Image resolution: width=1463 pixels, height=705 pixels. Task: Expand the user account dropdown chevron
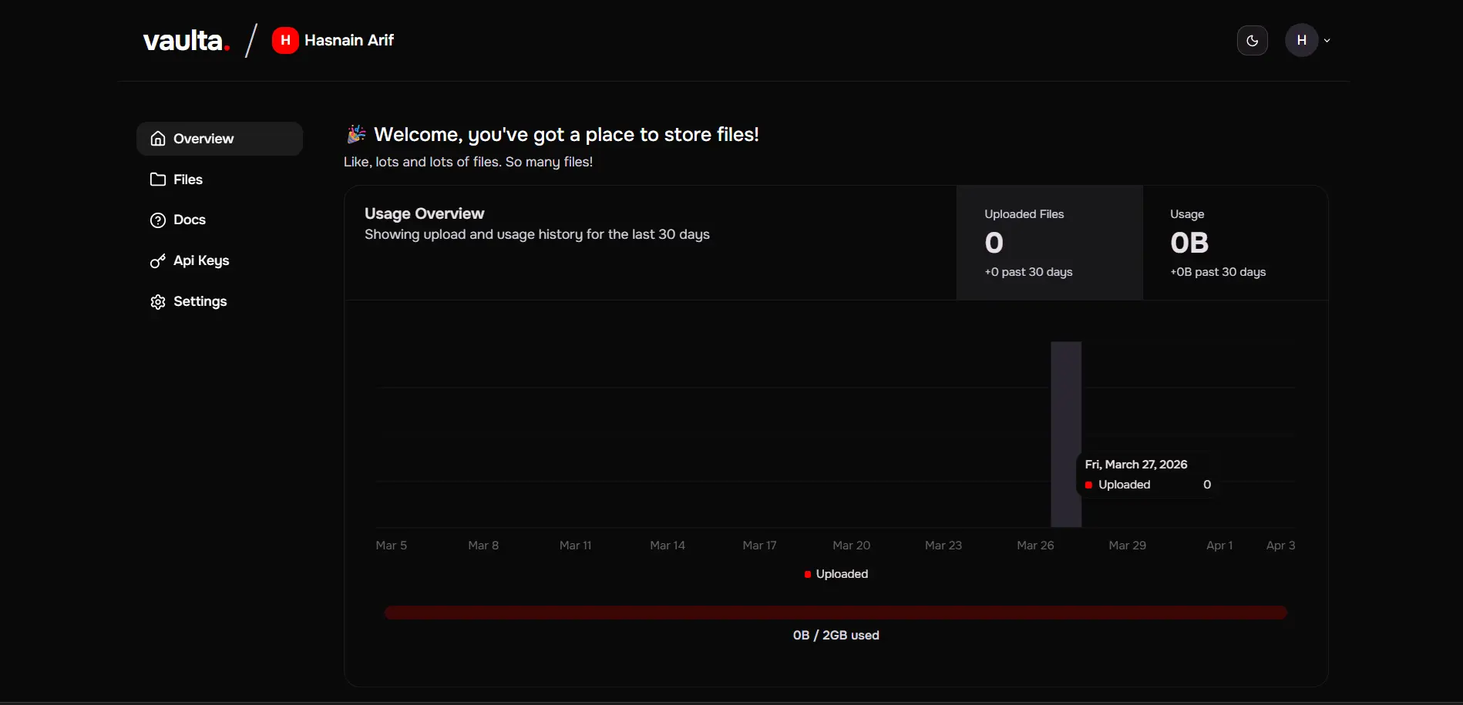point(1327,40)
